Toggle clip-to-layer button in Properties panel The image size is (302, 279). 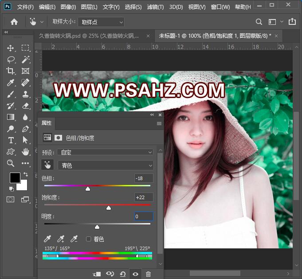click(x=97, y=274)
